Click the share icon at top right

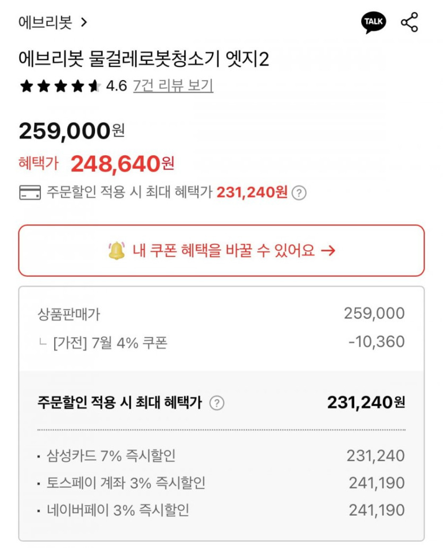pyautogui.click(x=409, y=22)
